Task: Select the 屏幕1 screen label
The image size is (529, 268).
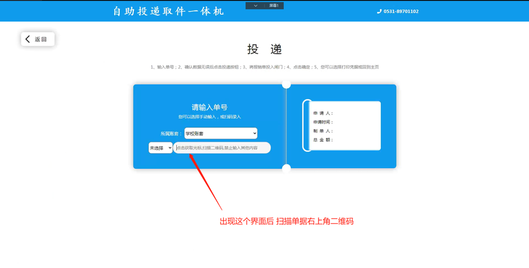Action: point(274,6)
